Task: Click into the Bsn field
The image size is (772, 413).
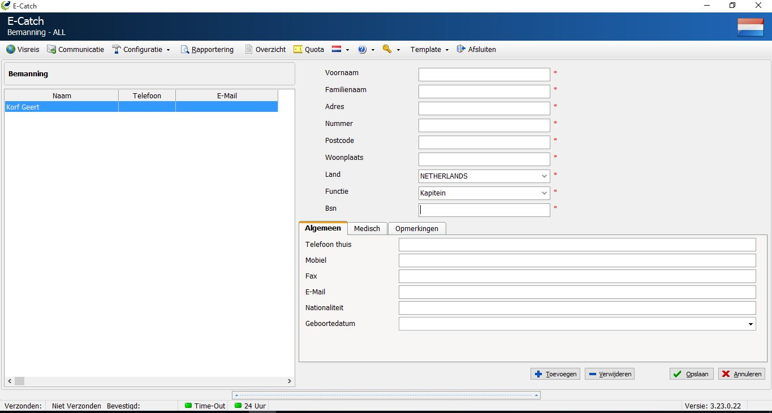Action: click(484, 210)
